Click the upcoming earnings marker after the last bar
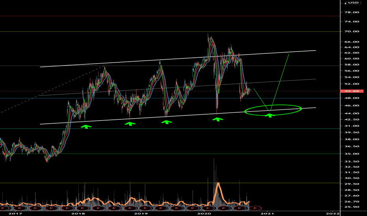 (255, 208)
